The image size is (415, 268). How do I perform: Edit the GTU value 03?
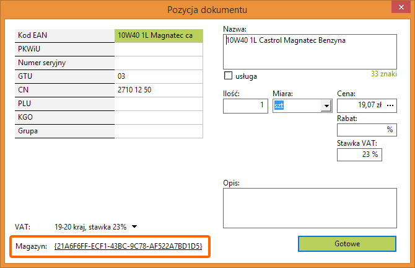[159, 76]
